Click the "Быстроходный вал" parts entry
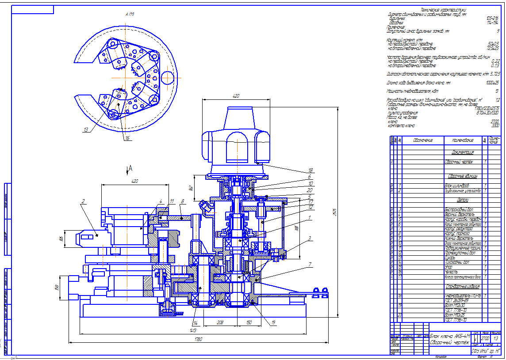 460,210
